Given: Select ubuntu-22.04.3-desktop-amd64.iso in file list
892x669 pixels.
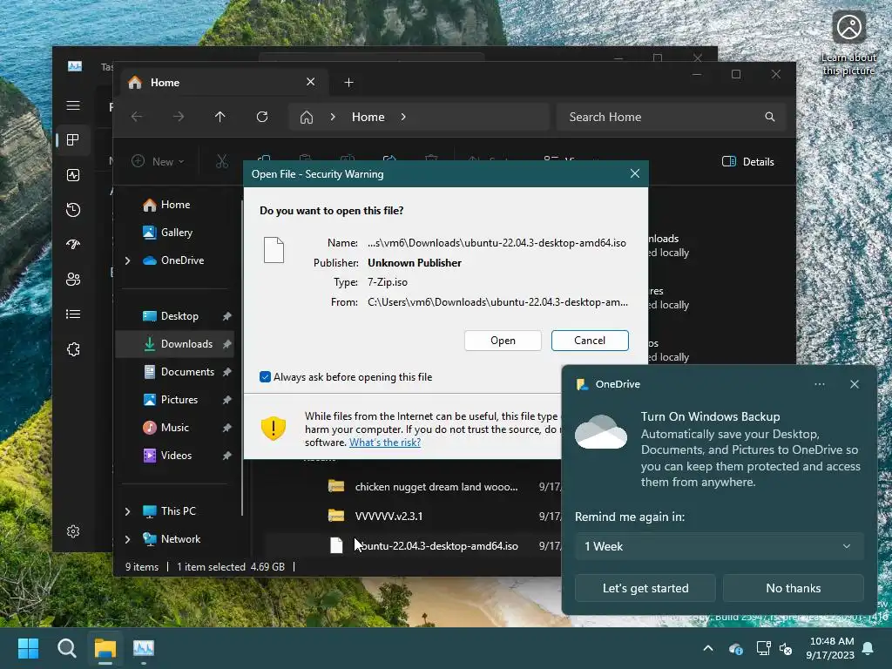Looking at the screenshot, I should point(437,546).
